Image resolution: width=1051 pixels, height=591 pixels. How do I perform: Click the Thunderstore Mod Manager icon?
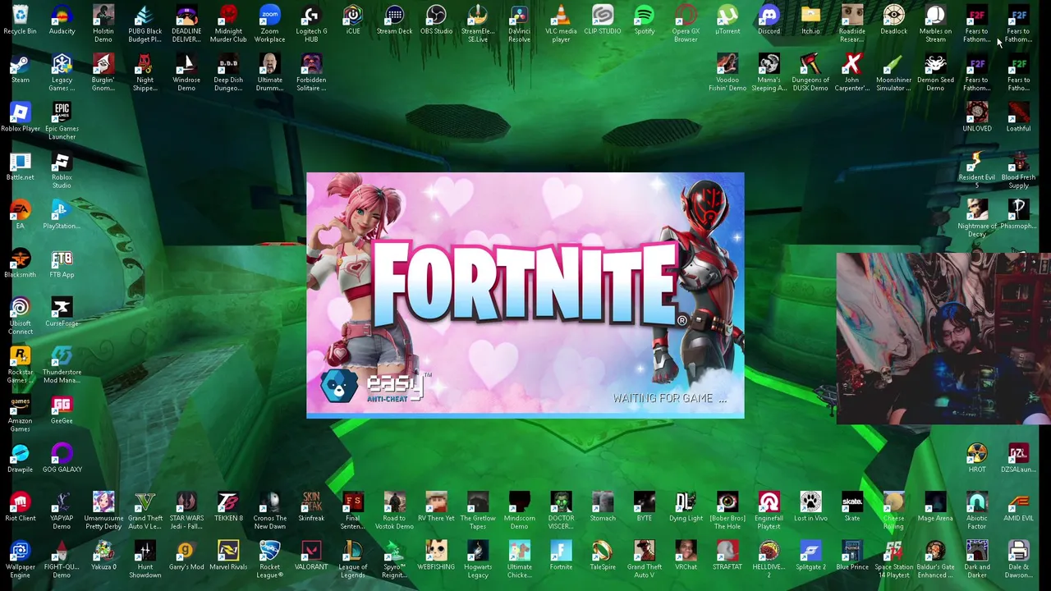click(x=62, y=364)
